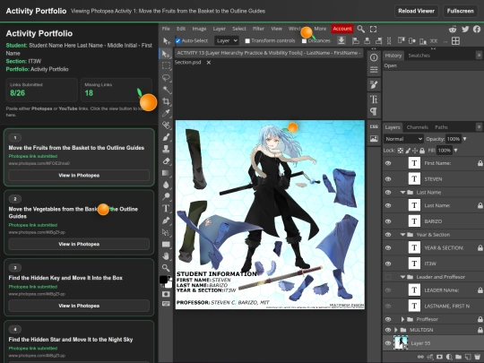The height and width of the screenshot is (363, 484).
Task: Select the Brush tool
Action: click(x=166, y=137)
